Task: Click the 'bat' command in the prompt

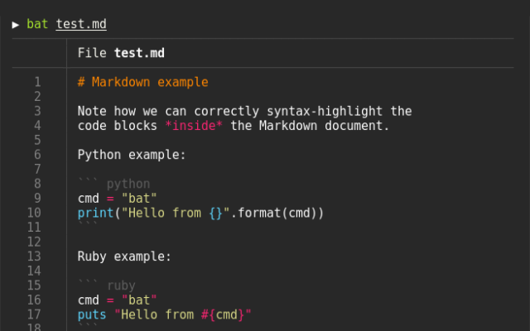Action: pos(37,24)
